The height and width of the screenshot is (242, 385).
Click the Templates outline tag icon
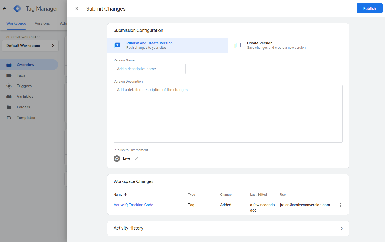(9, 118)
